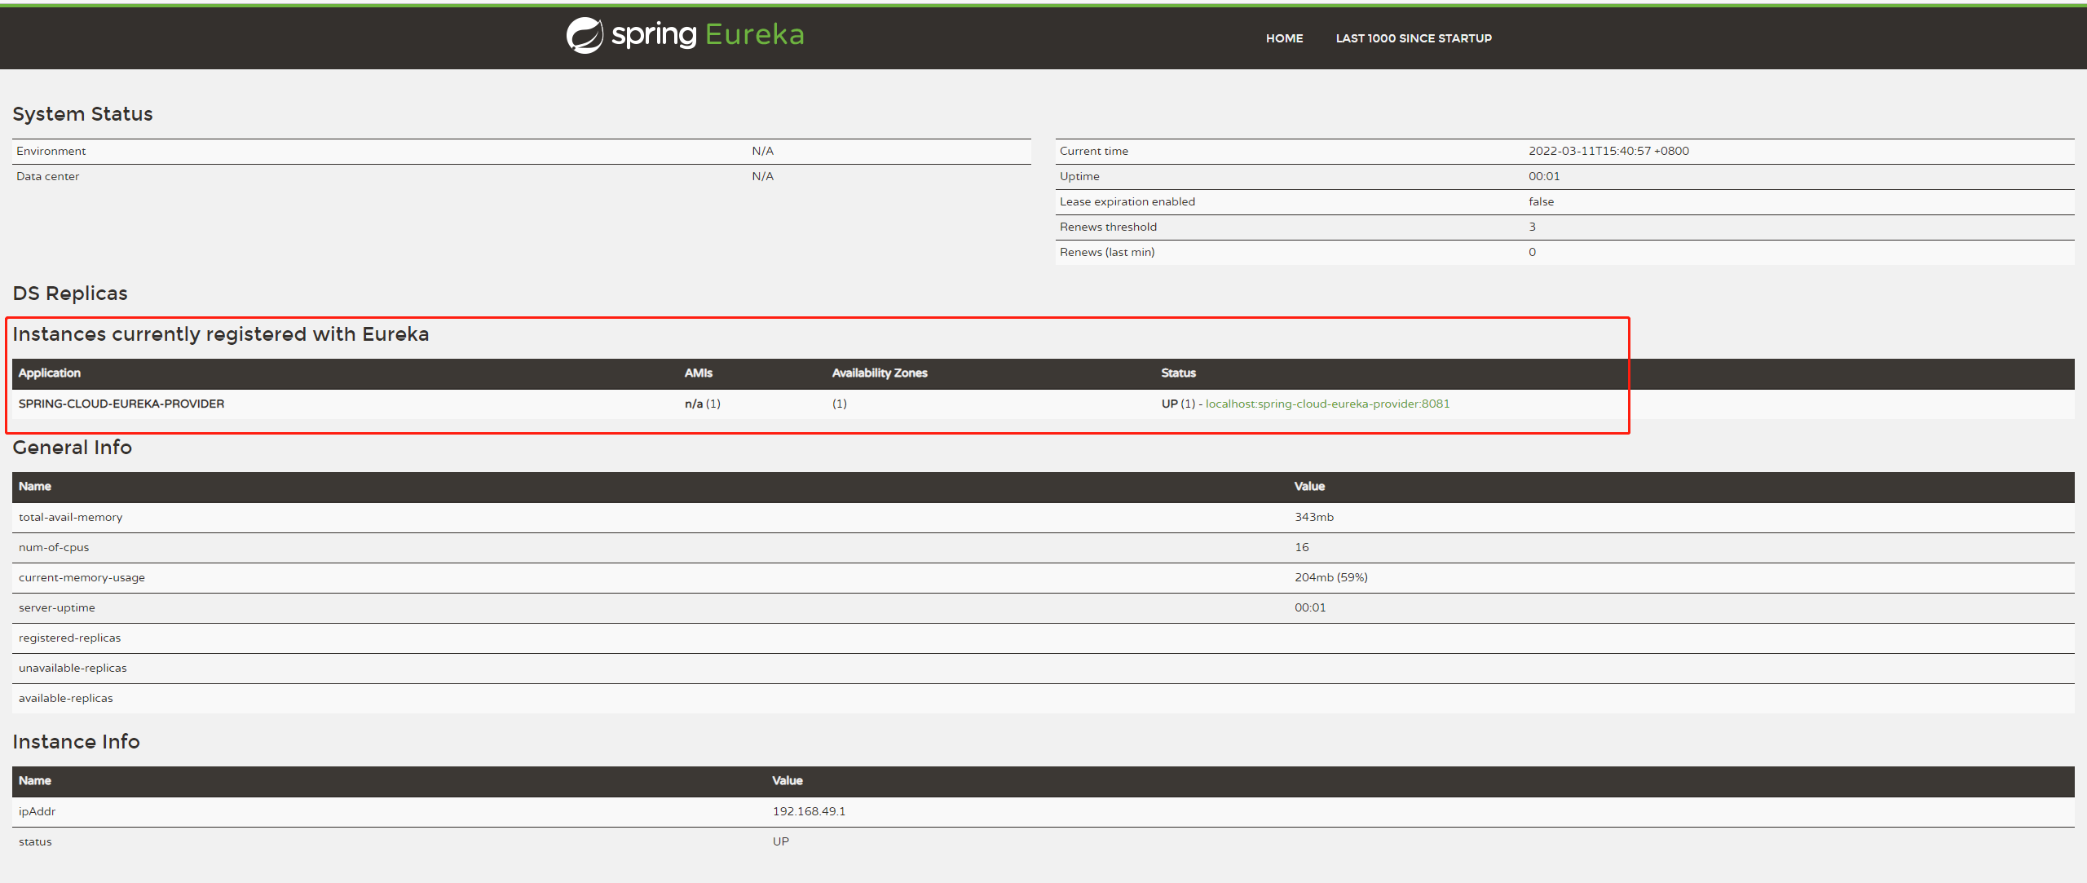The width and height of the screenshot is (2087, 883).
Task: Click the Status column header
Action: 1178,373
